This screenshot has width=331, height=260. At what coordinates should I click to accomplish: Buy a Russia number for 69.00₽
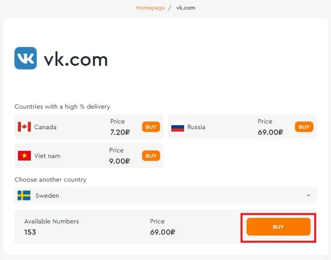coord(304,127)
